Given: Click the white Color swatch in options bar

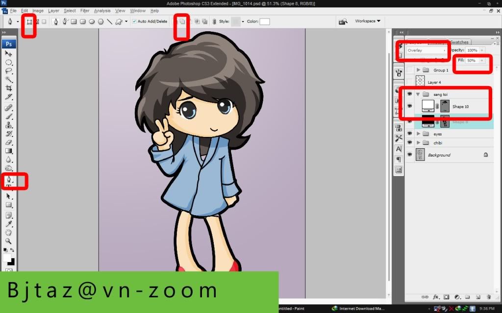Looking at the screenshot, I should click(x=264, y=22).
